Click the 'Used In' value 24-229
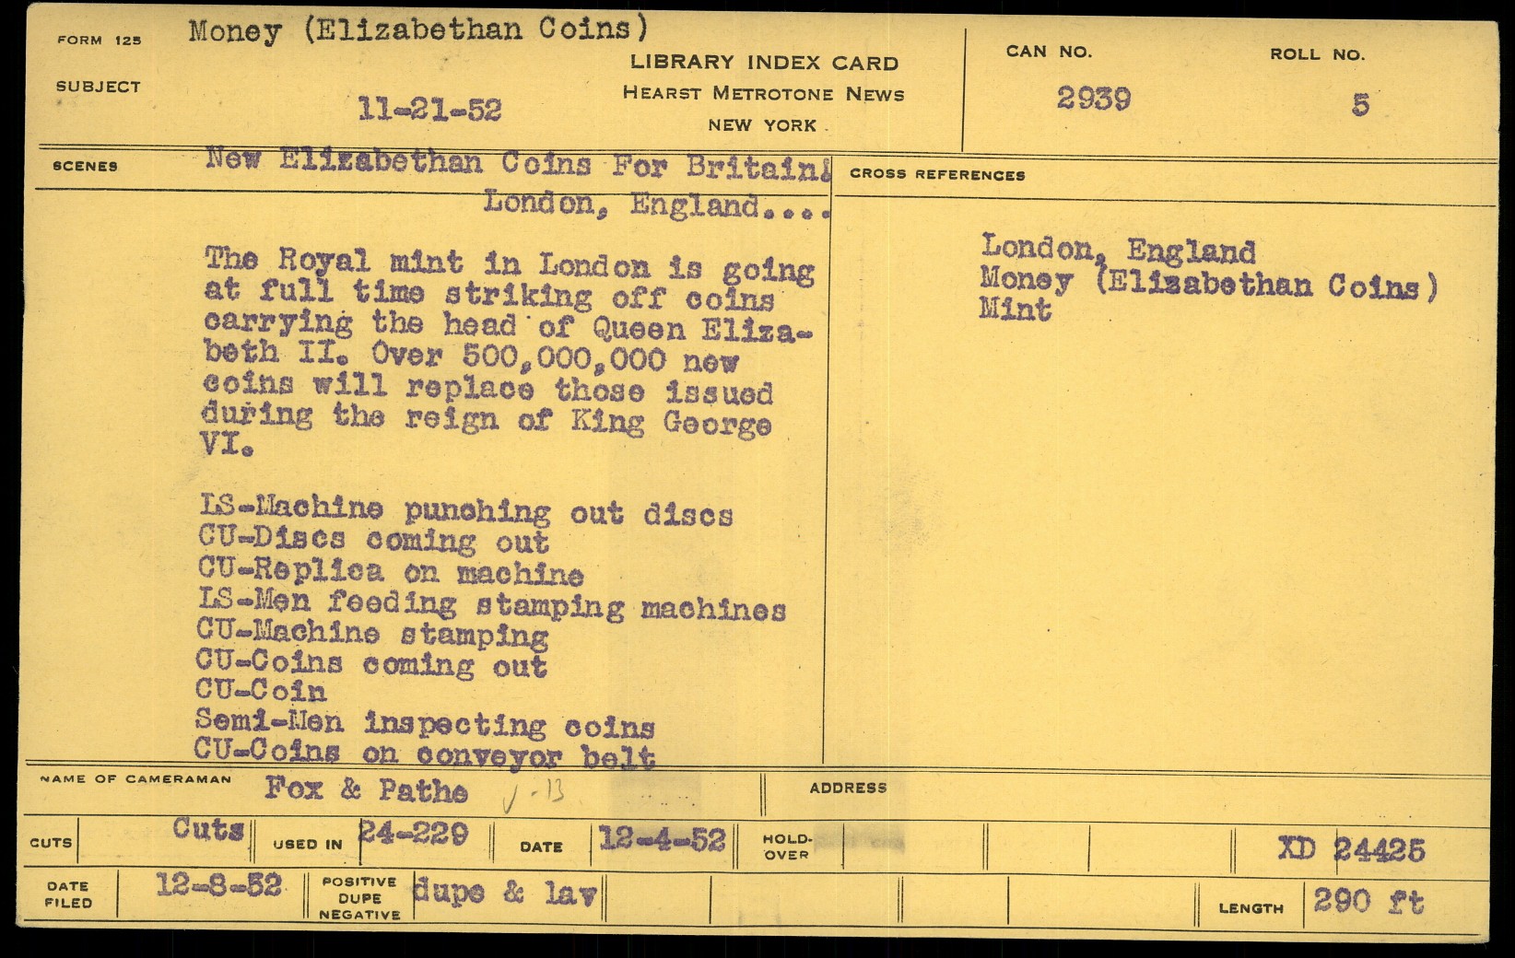The height and width of the screenshot is (958, 1515). pos(413,835)
